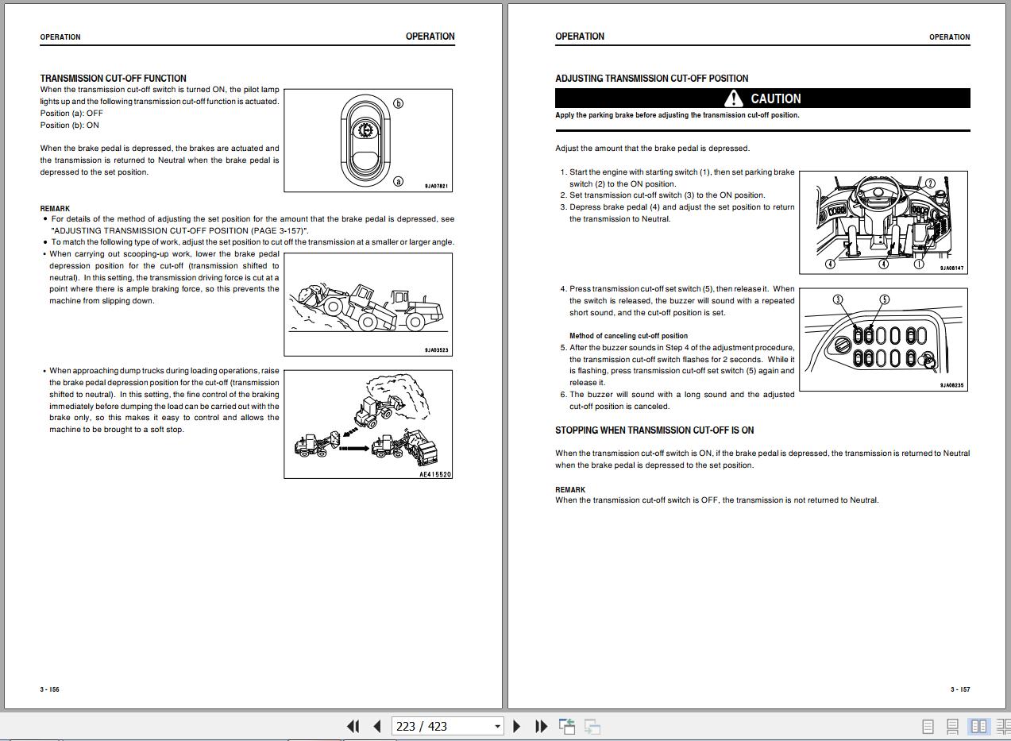Image resolution: width=1011 pixels, height=741 pixels.
Task: Click the scooping-up loader illustration 9JA03523
Action: tap(369, 304)
